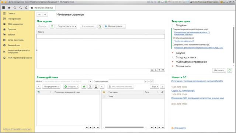Go back with the left arrow button
Screen dimensions: 236x133
click(39, 14)
